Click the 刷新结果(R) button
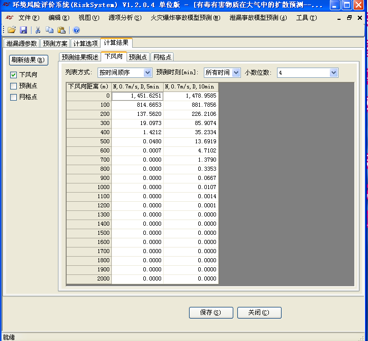 [28, 60]
